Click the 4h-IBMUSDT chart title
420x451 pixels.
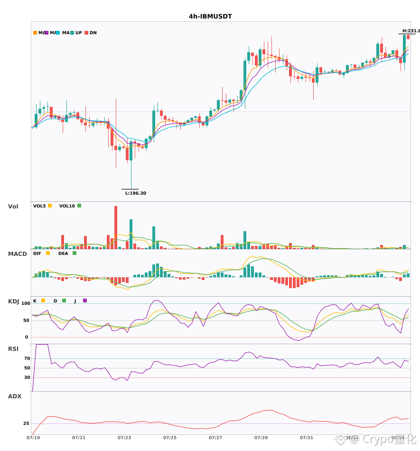point(210,17)
